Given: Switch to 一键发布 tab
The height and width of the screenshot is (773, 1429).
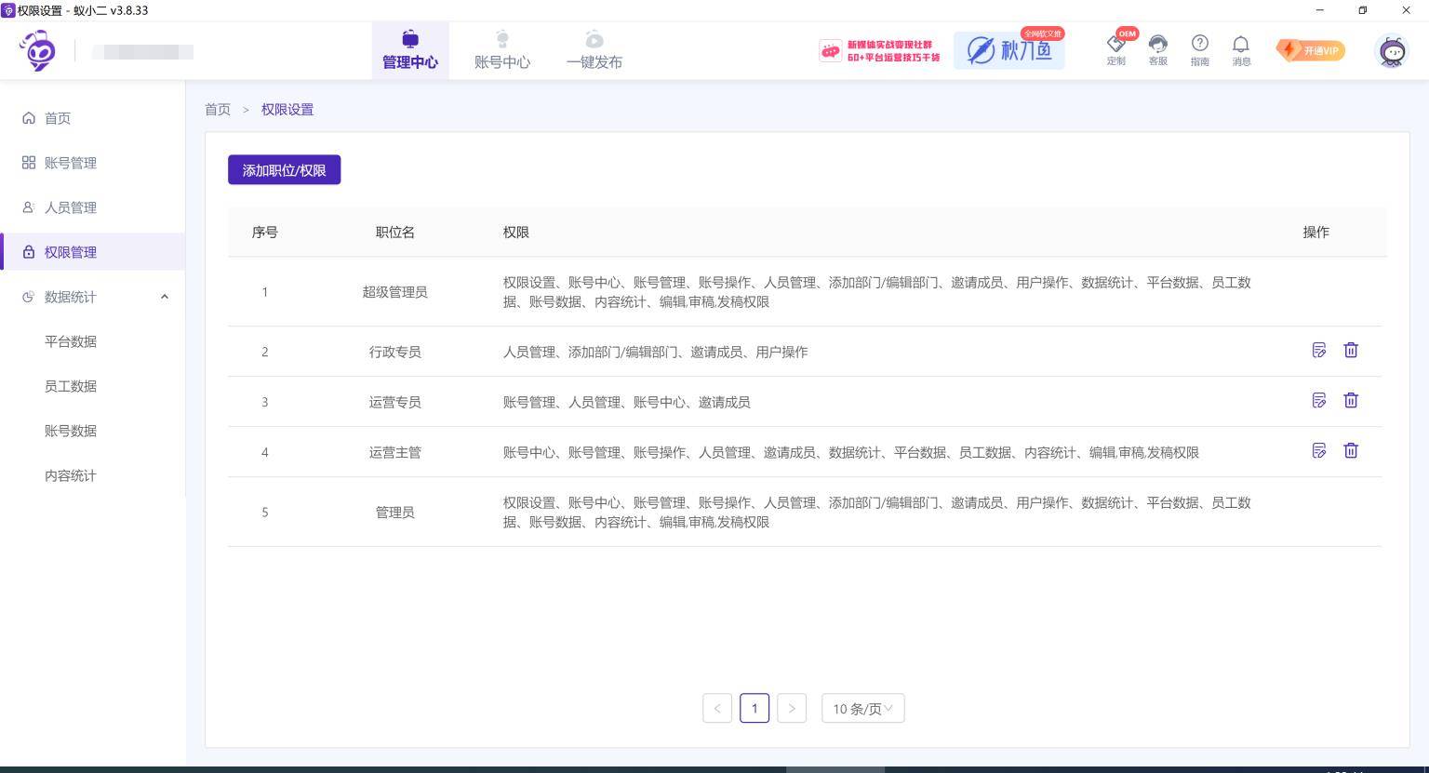Looking at the screenshot, I should (x=594, y=51).
